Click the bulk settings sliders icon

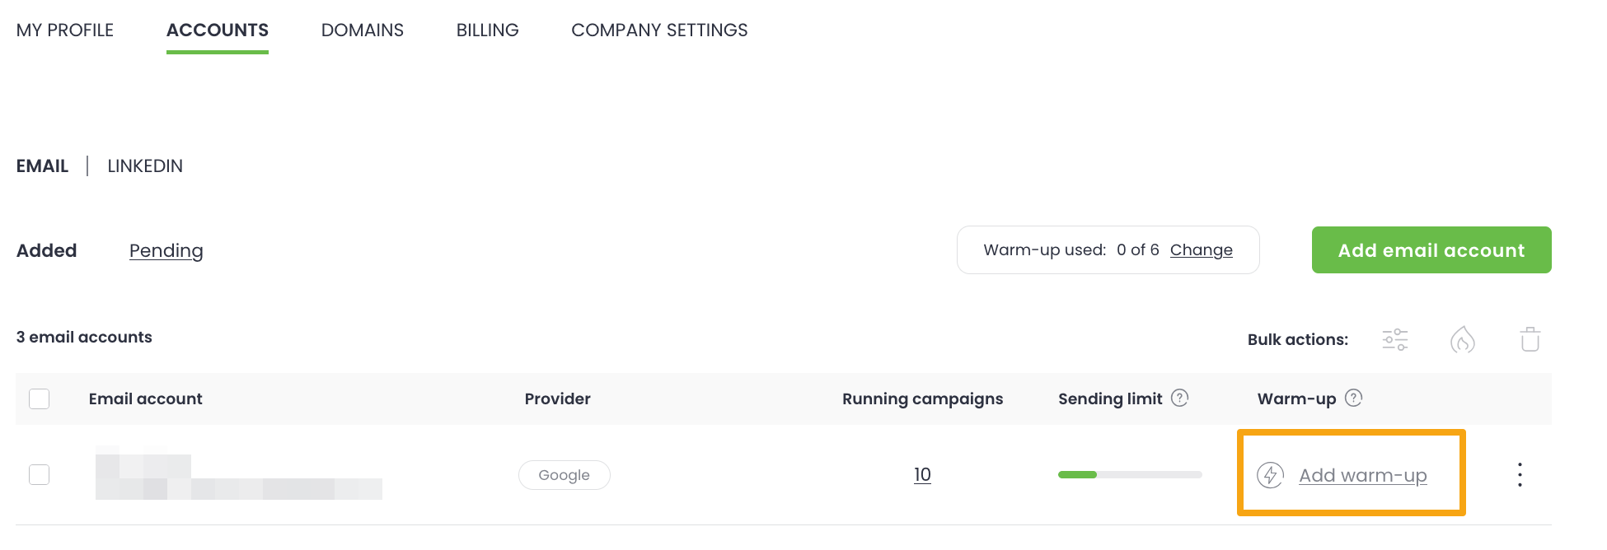tap(1394, 339)
